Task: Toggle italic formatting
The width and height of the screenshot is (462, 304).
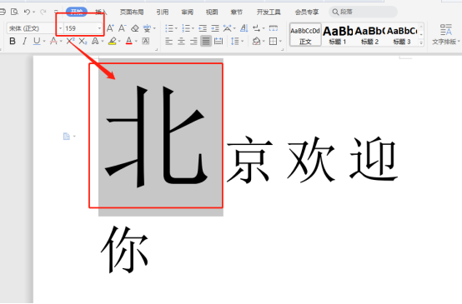Action: tap(24, 41)
